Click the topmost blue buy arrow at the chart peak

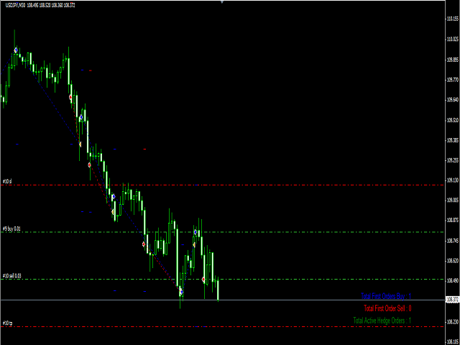(16, 50)
